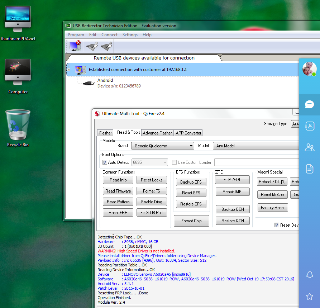Image resolution: width=320 pixels, height=308 pixels.
Task: Open the Model Any Model dropdown
Action: point(256,146)
